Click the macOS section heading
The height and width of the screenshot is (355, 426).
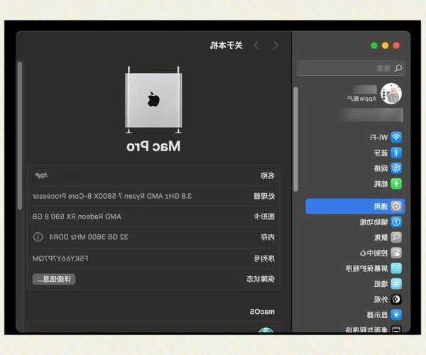click(x=262, y=312)
